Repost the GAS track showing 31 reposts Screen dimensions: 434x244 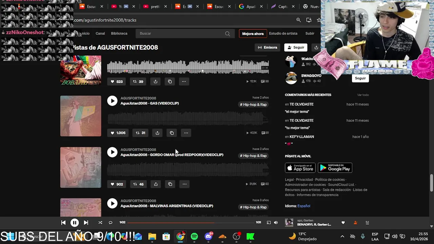tap(140, 133)
